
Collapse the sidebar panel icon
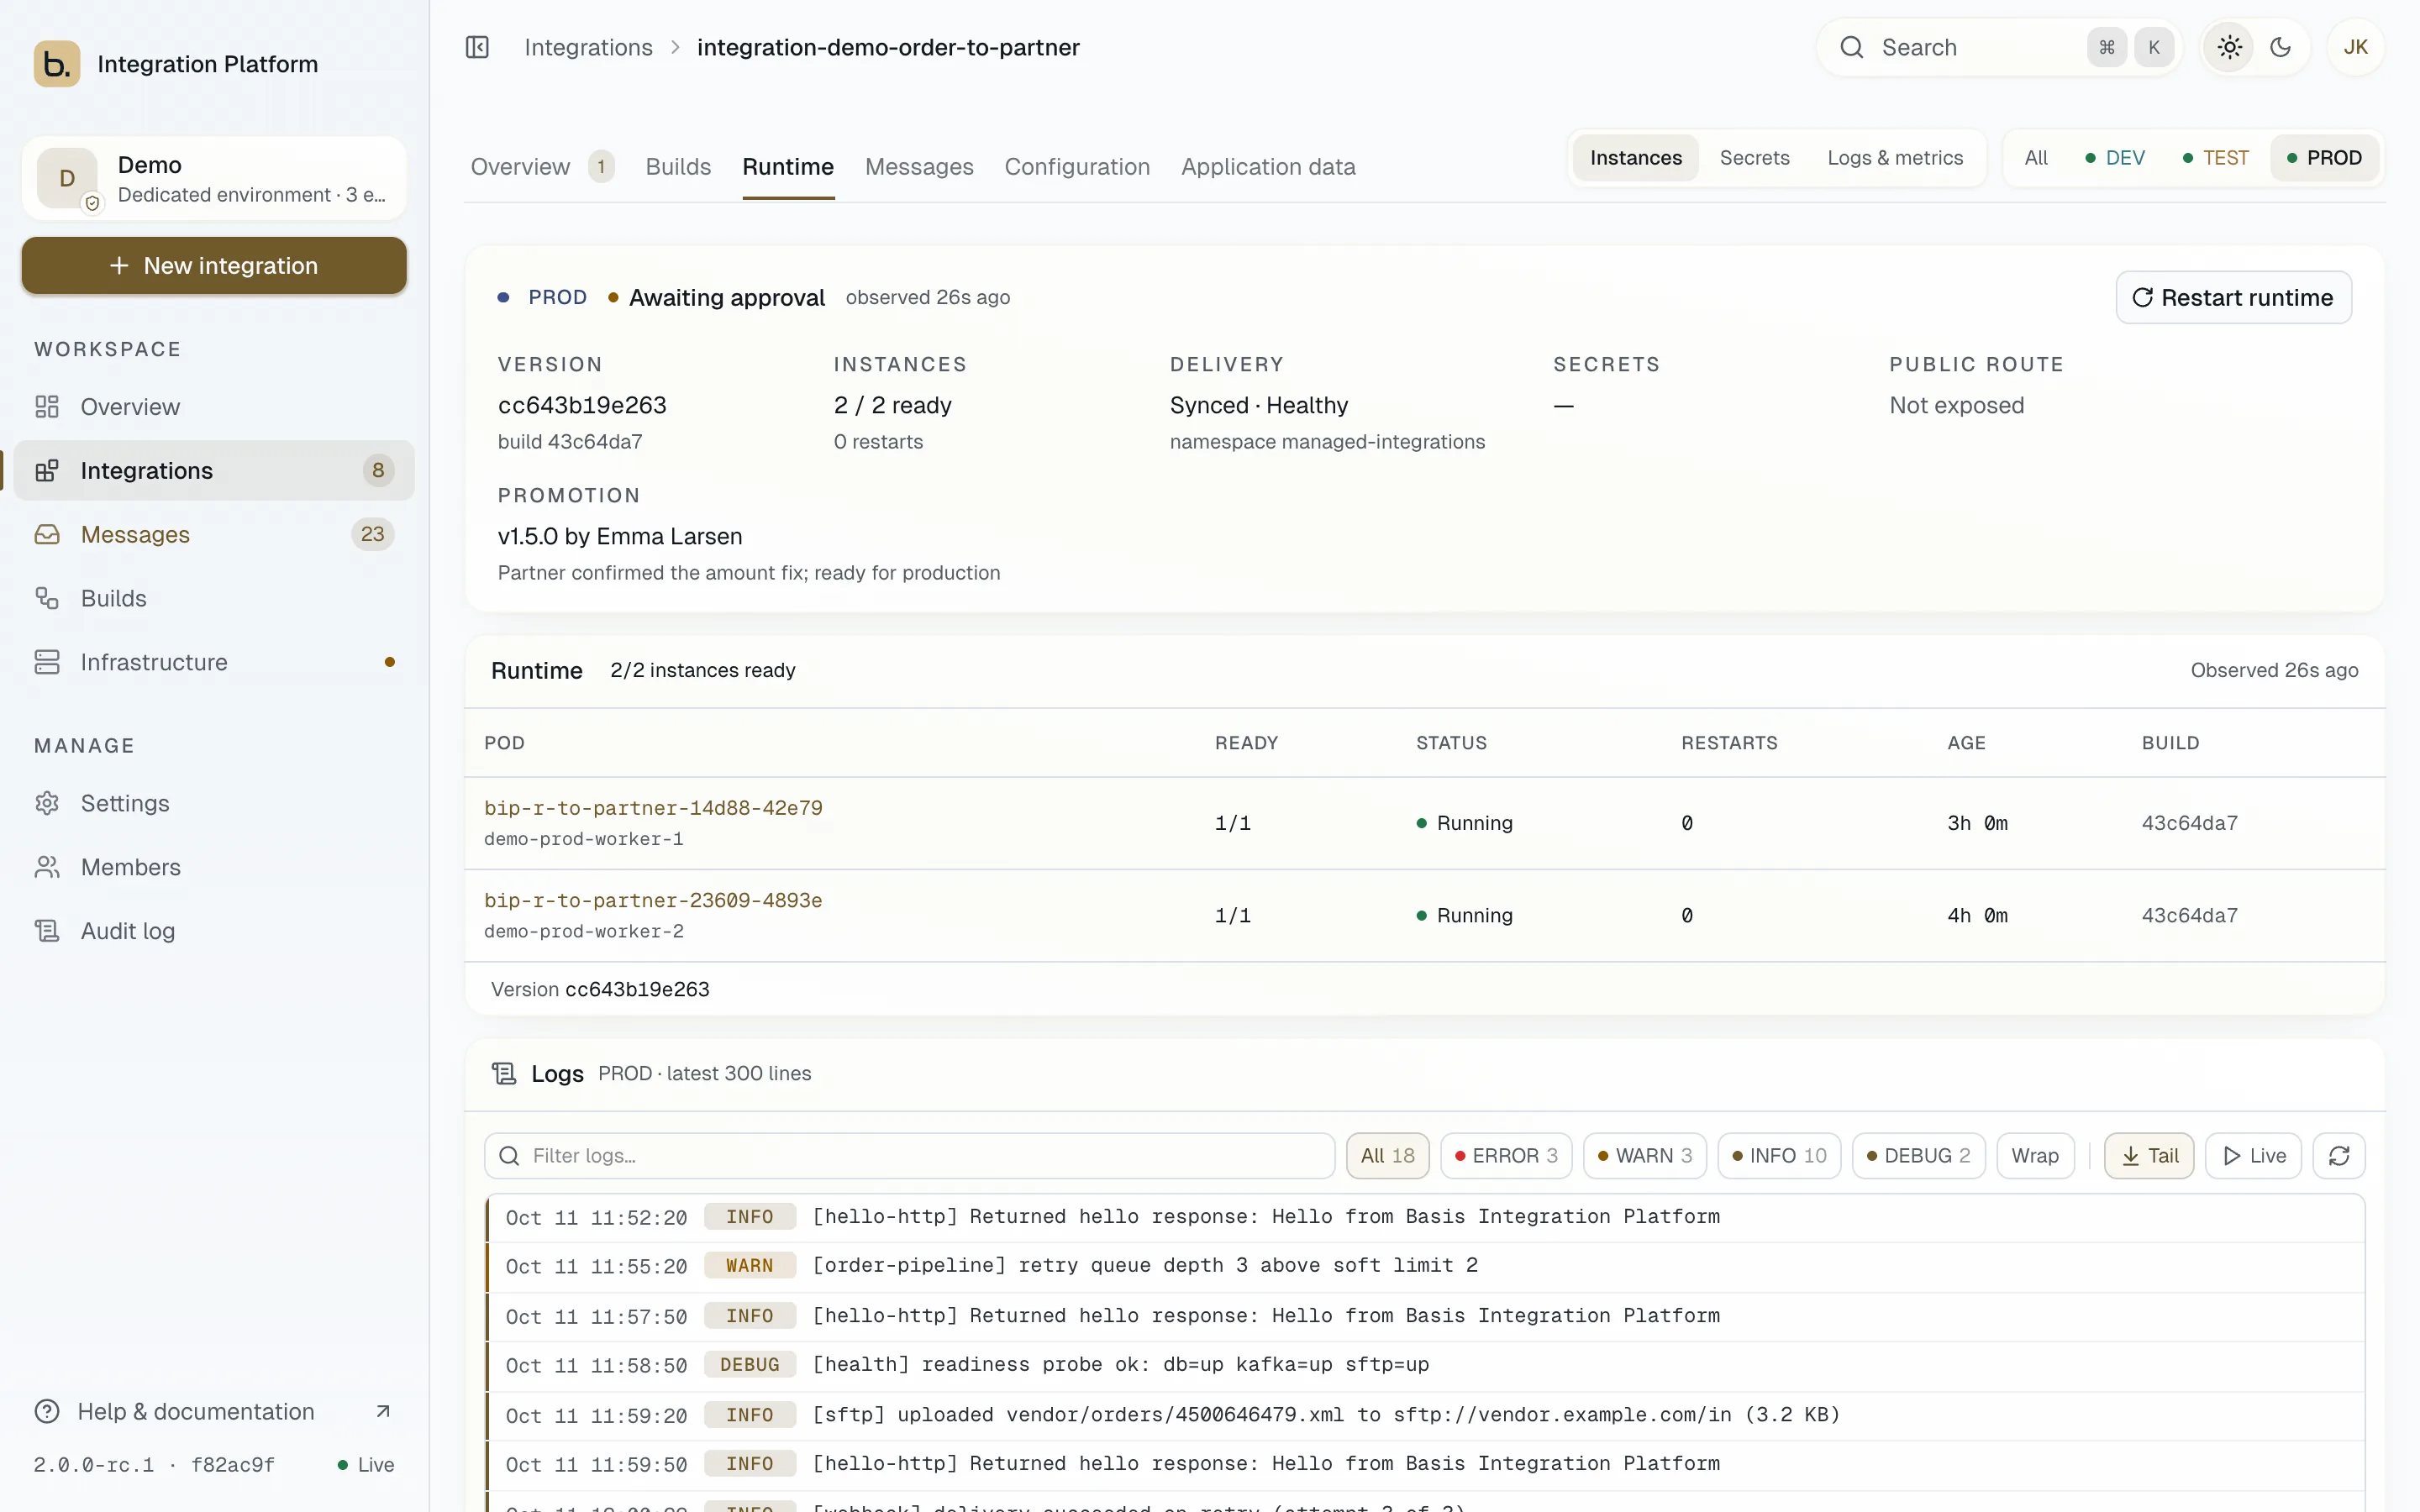tap(477, 47)
